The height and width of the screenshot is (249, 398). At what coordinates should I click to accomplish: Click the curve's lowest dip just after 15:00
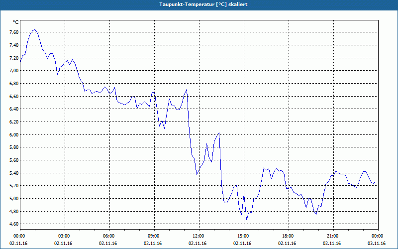[x=246, y=219]
